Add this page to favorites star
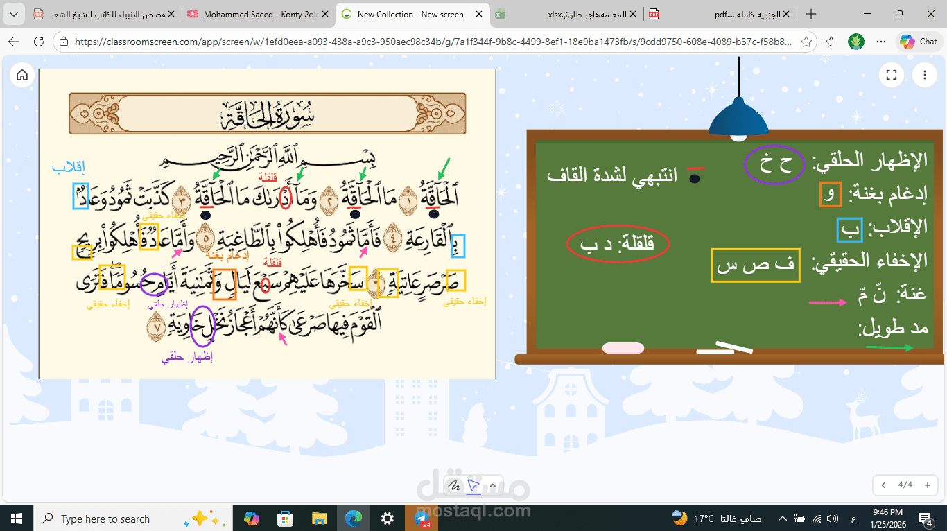Screen dimensions: 947x531 coord(806,42)
